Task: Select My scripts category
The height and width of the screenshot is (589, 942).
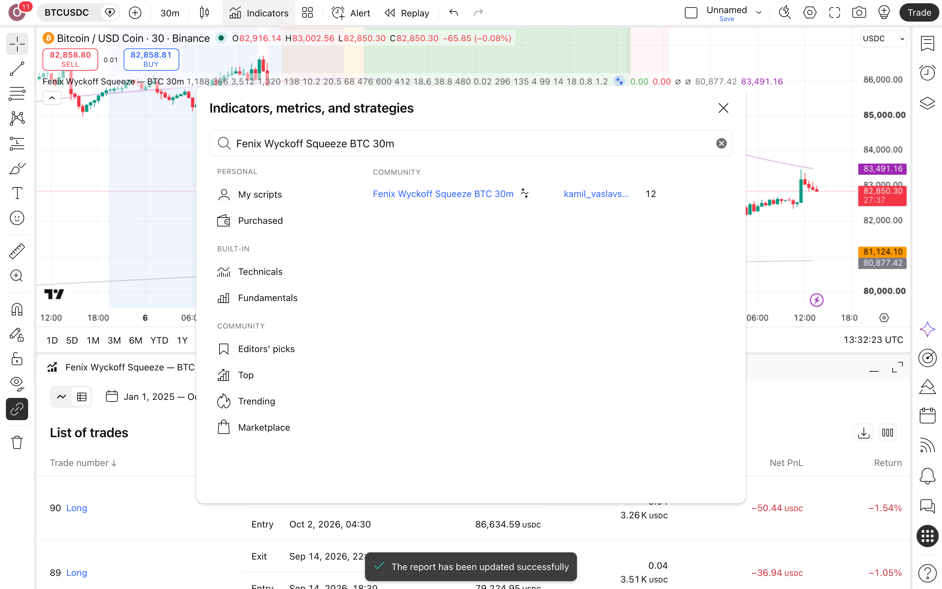Action: (250, 194)
